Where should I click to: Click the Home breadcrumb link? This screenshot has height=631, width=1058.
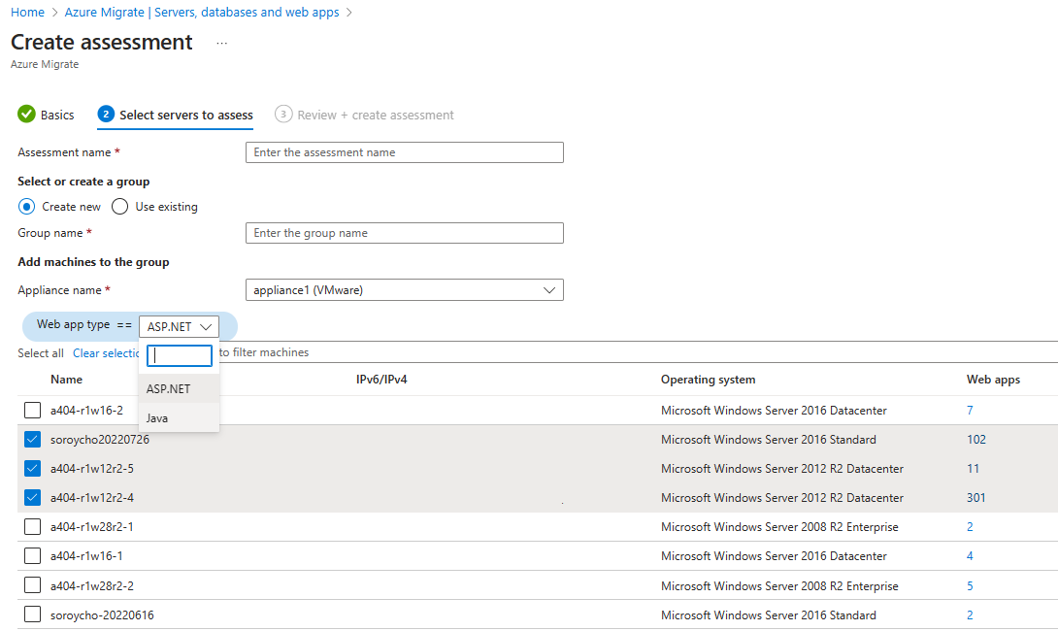[27, 12]
